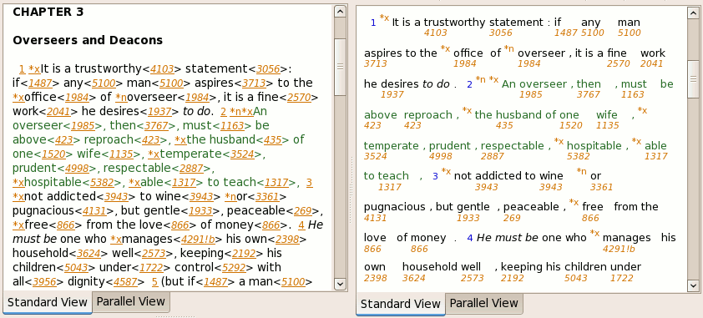Click the left pane scrollbar thumb
703x318 pixels.
341,67
